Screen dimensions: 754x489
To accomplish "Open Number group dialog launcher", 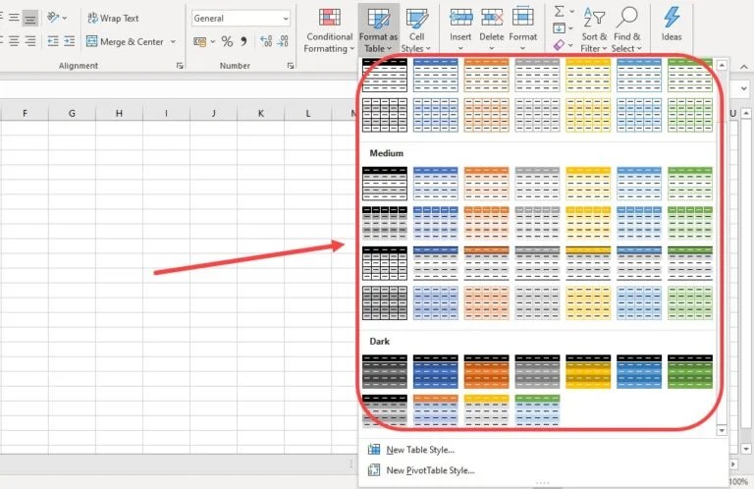I will 291,66.
